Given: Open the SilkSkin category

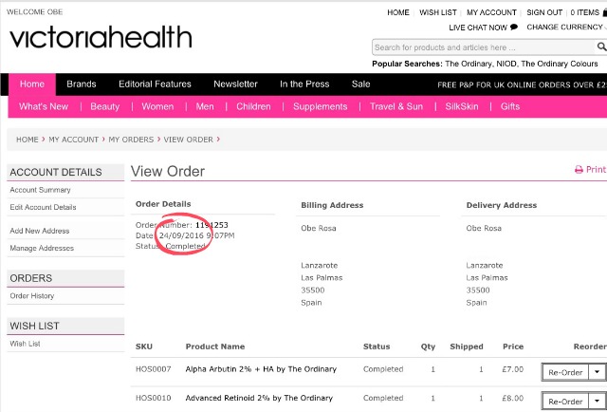Looking at the screenshot, I should pos(462,106).
